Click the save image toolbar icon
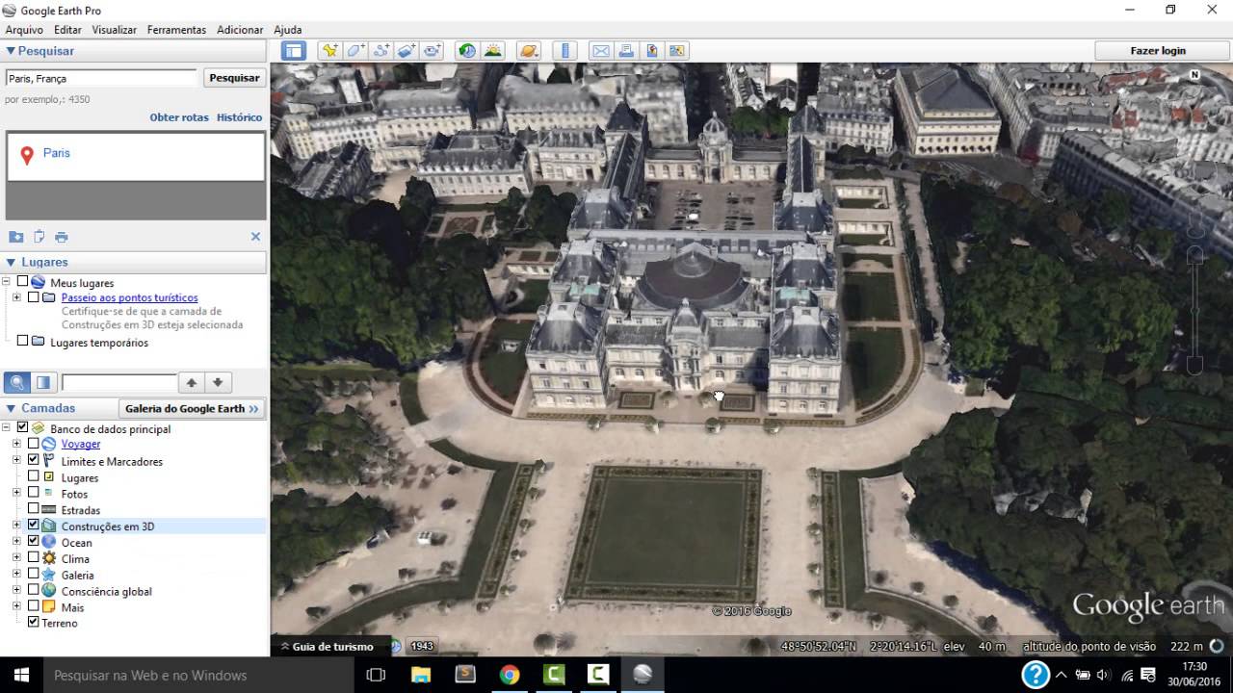Image resolution: width=1233 pixels, height=693 pixels. tap(651, 51)
